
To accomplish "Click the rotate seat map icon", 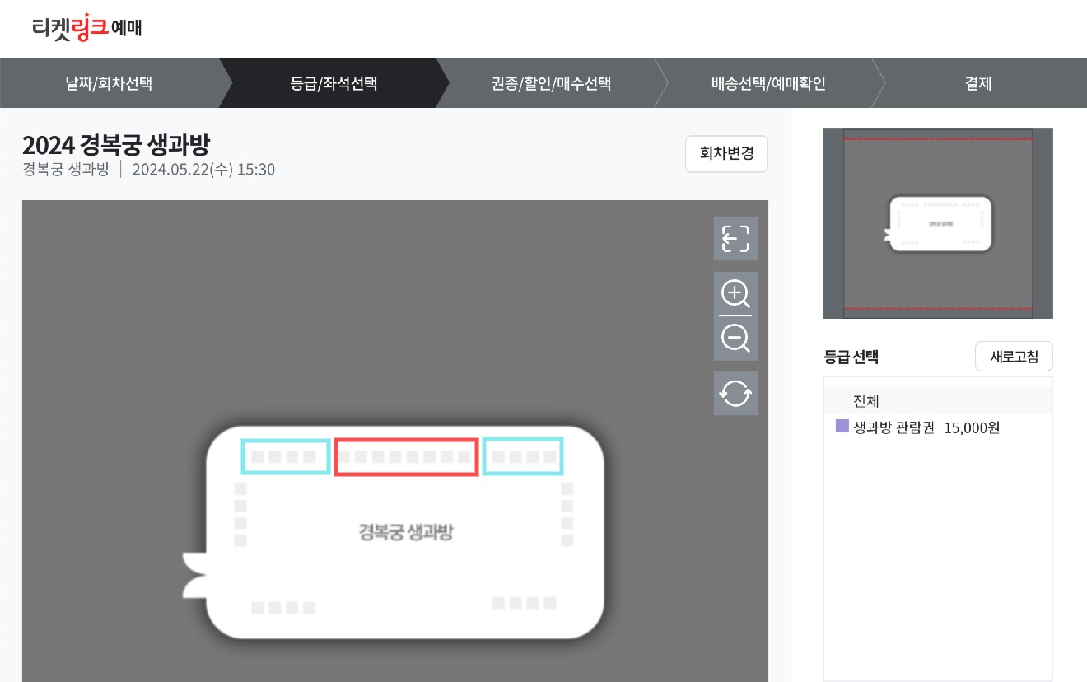I will [735, 393].
